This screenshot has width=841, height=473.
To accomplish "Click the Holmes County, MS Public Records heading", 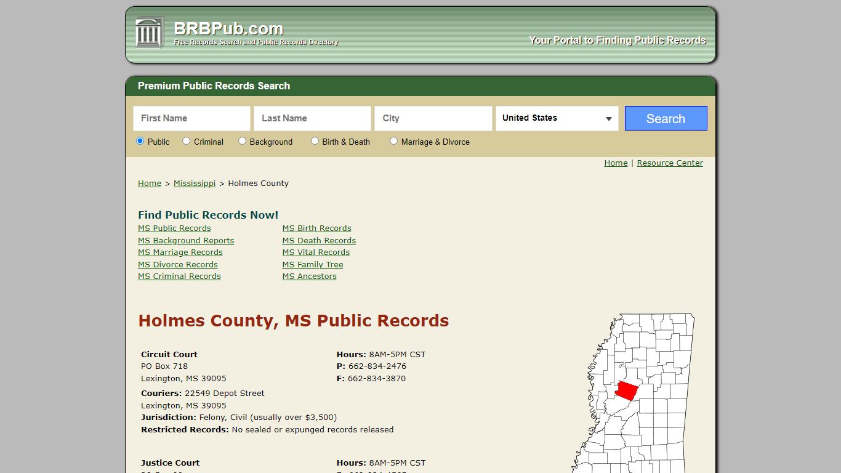I will [294, 321].
